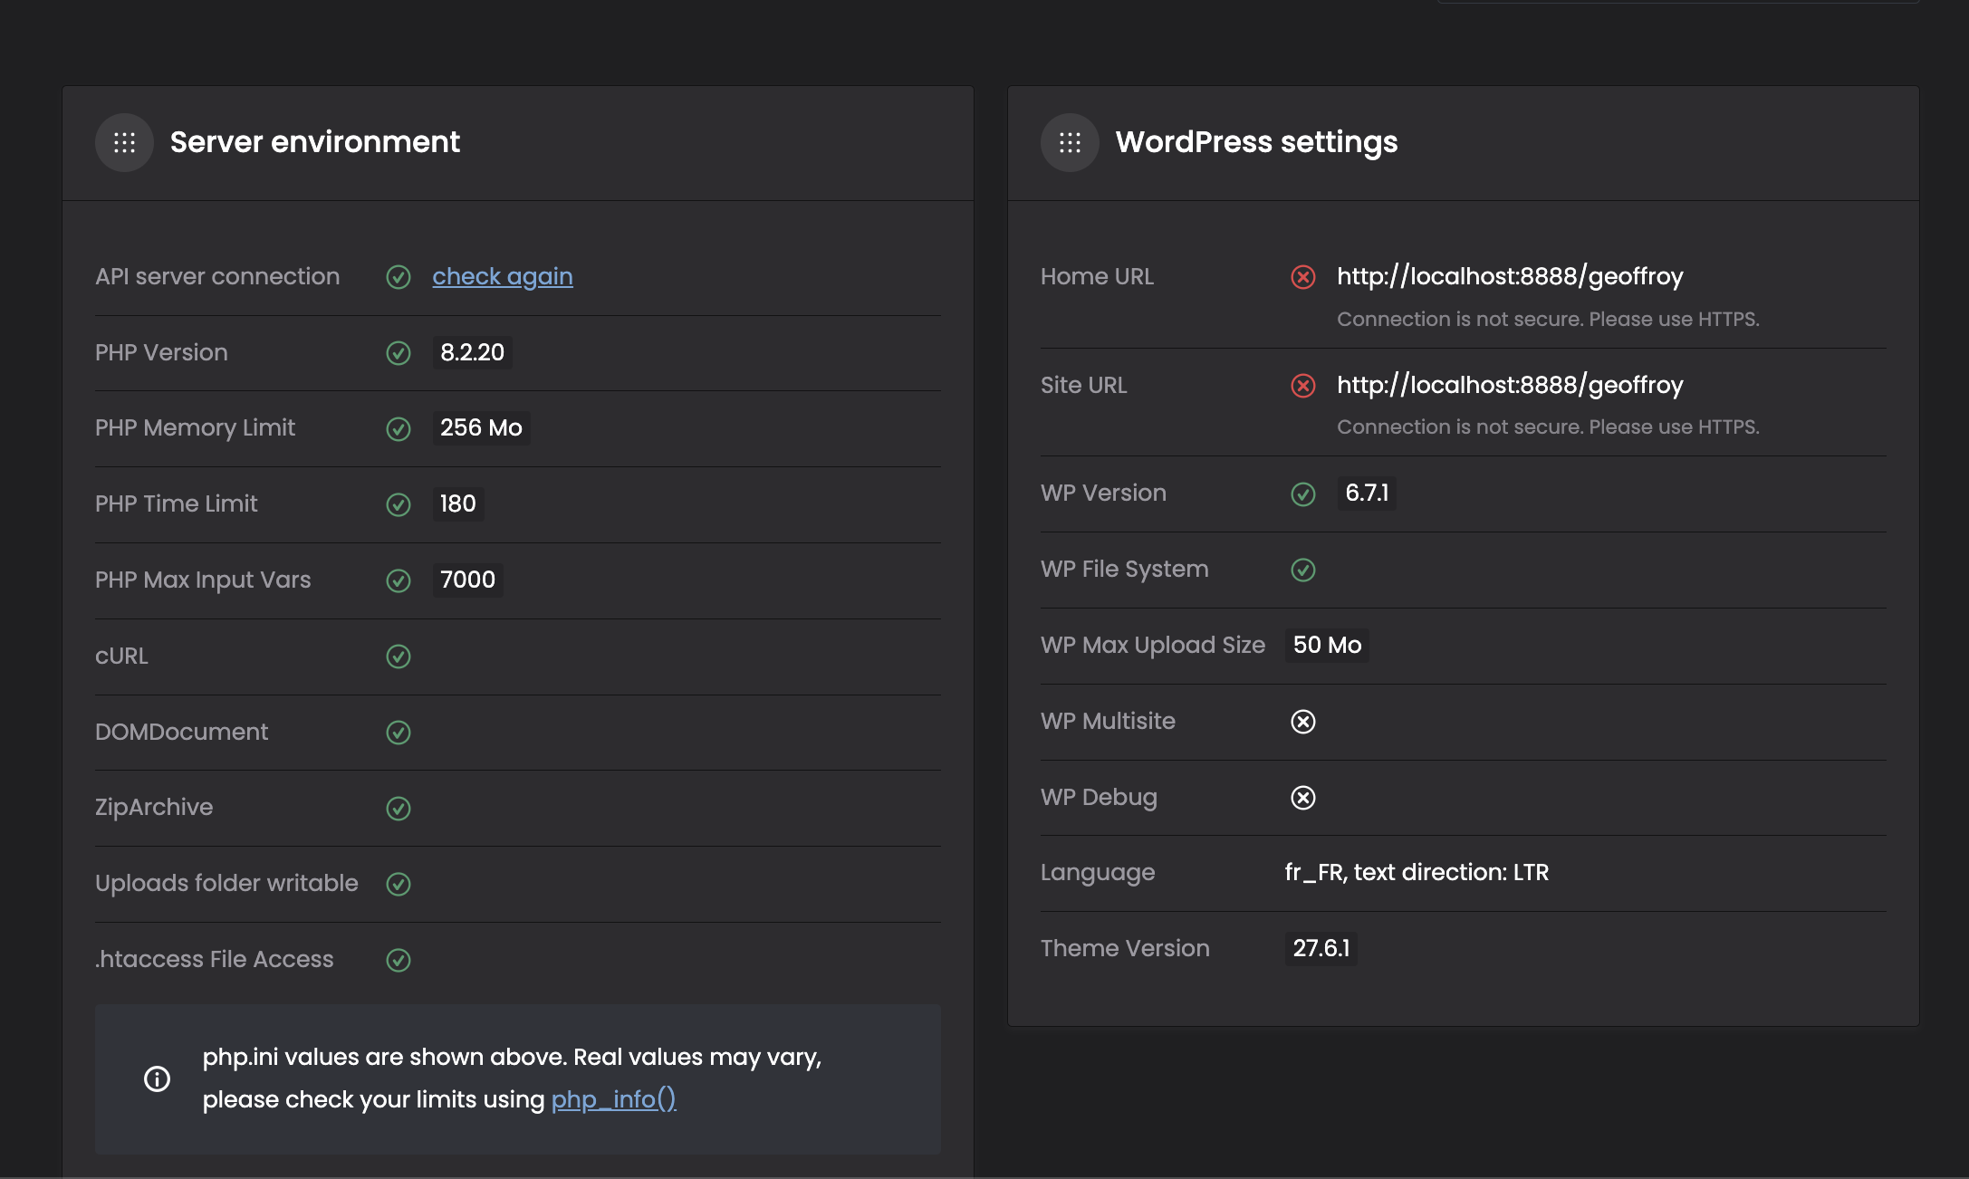1969x1179 pixels.
Task: Click the cURL status check icon
Action: coord(399,657)
